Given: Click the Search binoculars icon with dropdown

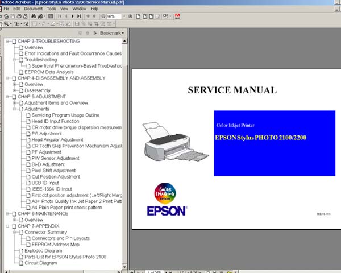Looking at the screenshot, I should click(x=40, y=16).
